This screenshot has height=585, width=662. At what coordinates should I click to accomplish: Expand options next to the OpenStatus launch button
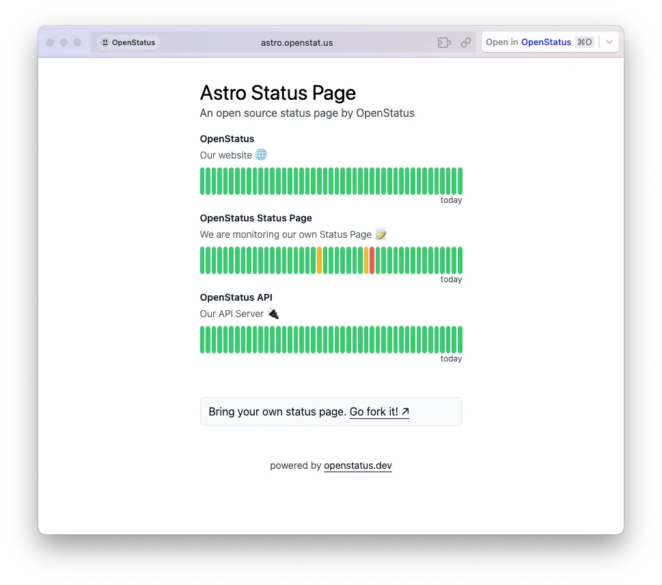609,42
